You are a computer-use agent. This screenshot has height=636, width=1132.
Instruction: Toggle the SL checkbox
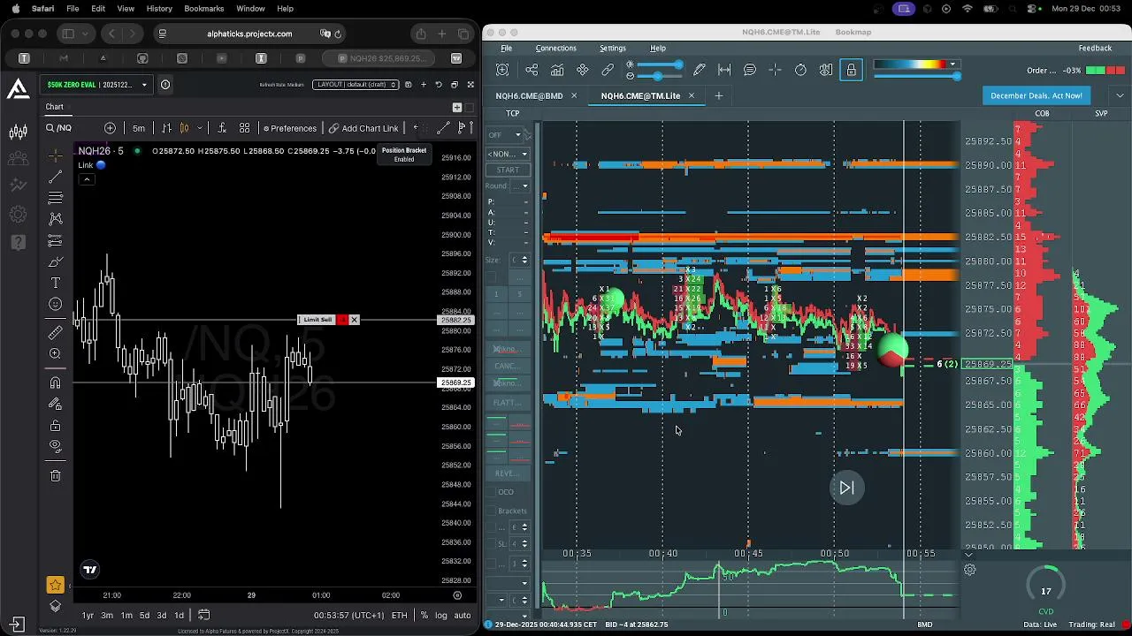(x=492, y=545)
